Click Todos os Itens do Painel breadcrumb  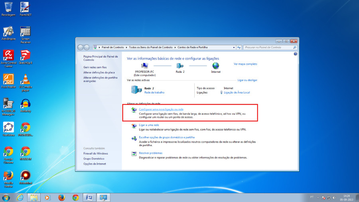point(151,48)
